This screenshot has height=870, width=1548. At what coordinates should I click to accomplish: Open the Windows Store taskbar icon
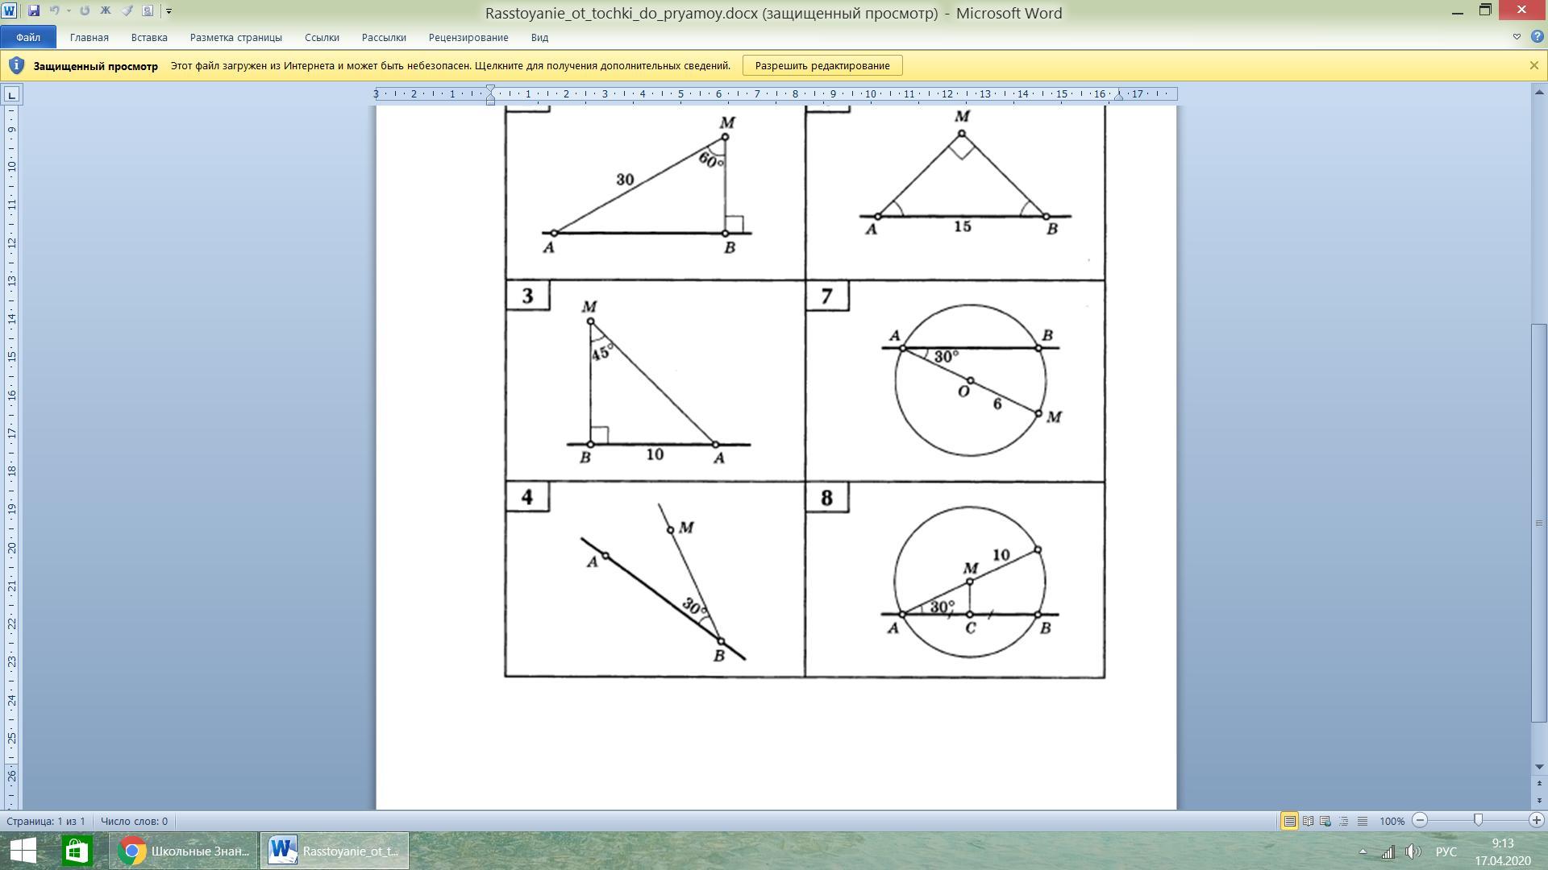coord(77,851)
